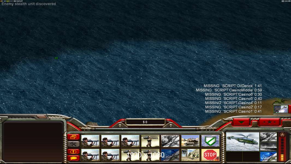Open chat with the speech bubble button
Viewport: 291px width, 164px height.
point(73,158)
